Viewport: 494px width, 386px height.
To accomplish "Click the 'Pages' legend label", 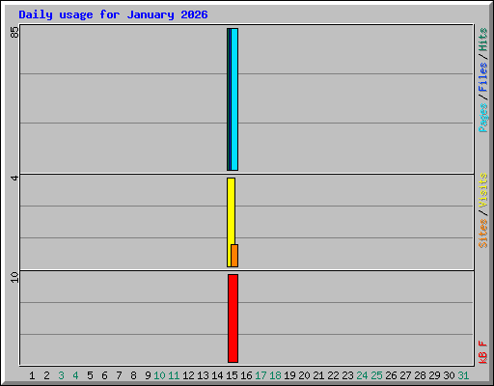I will (483, 118).
